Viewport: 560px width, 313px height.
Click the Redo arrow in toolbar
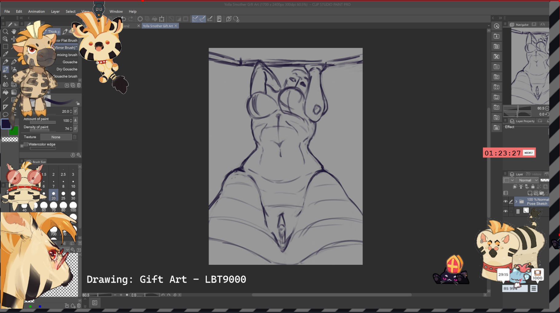click(x=131, y=19)
